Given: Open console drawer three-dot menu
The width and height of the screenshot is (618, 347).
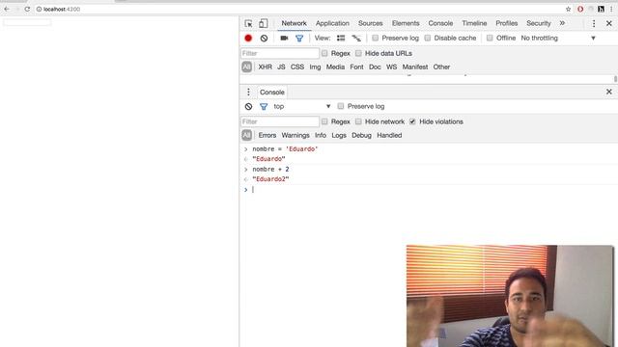Looking at the screenshot, I should [x=248, y=93].
